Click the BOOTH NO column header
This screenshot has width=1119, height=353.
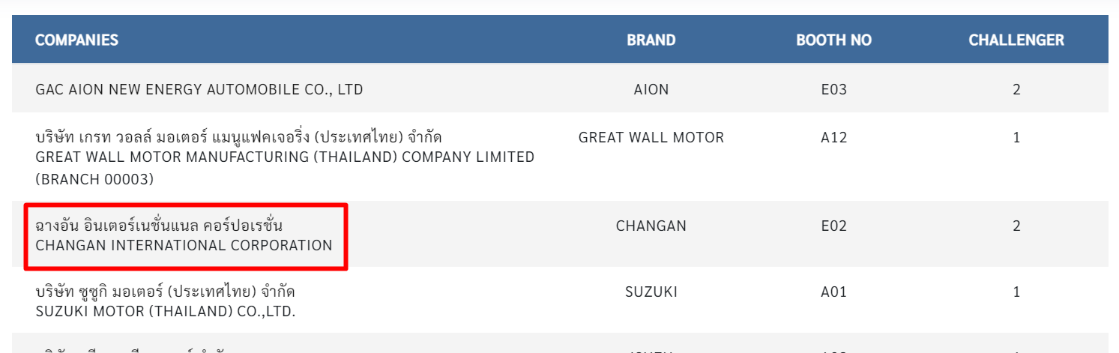click(x=833, y=40)
